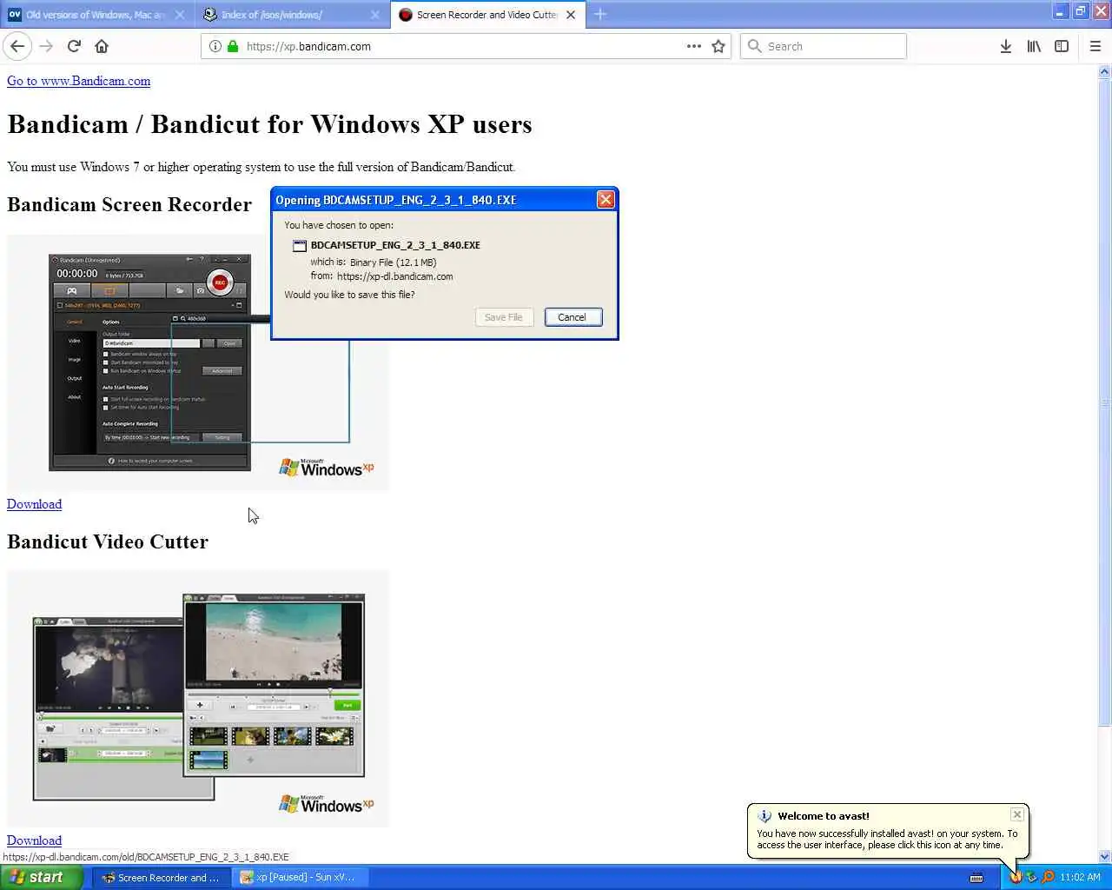This screenshot has height=890, width=1112.
Task: Open Screen Recorder taskbar window button
Action: (162, 878)
